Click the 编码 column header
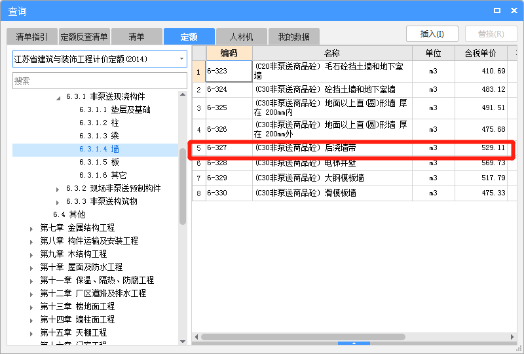 [229, 53]
